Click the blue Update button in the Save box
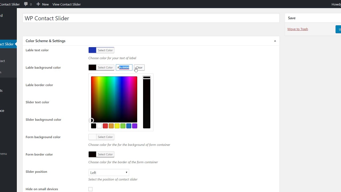 click(x=338, y=29)
